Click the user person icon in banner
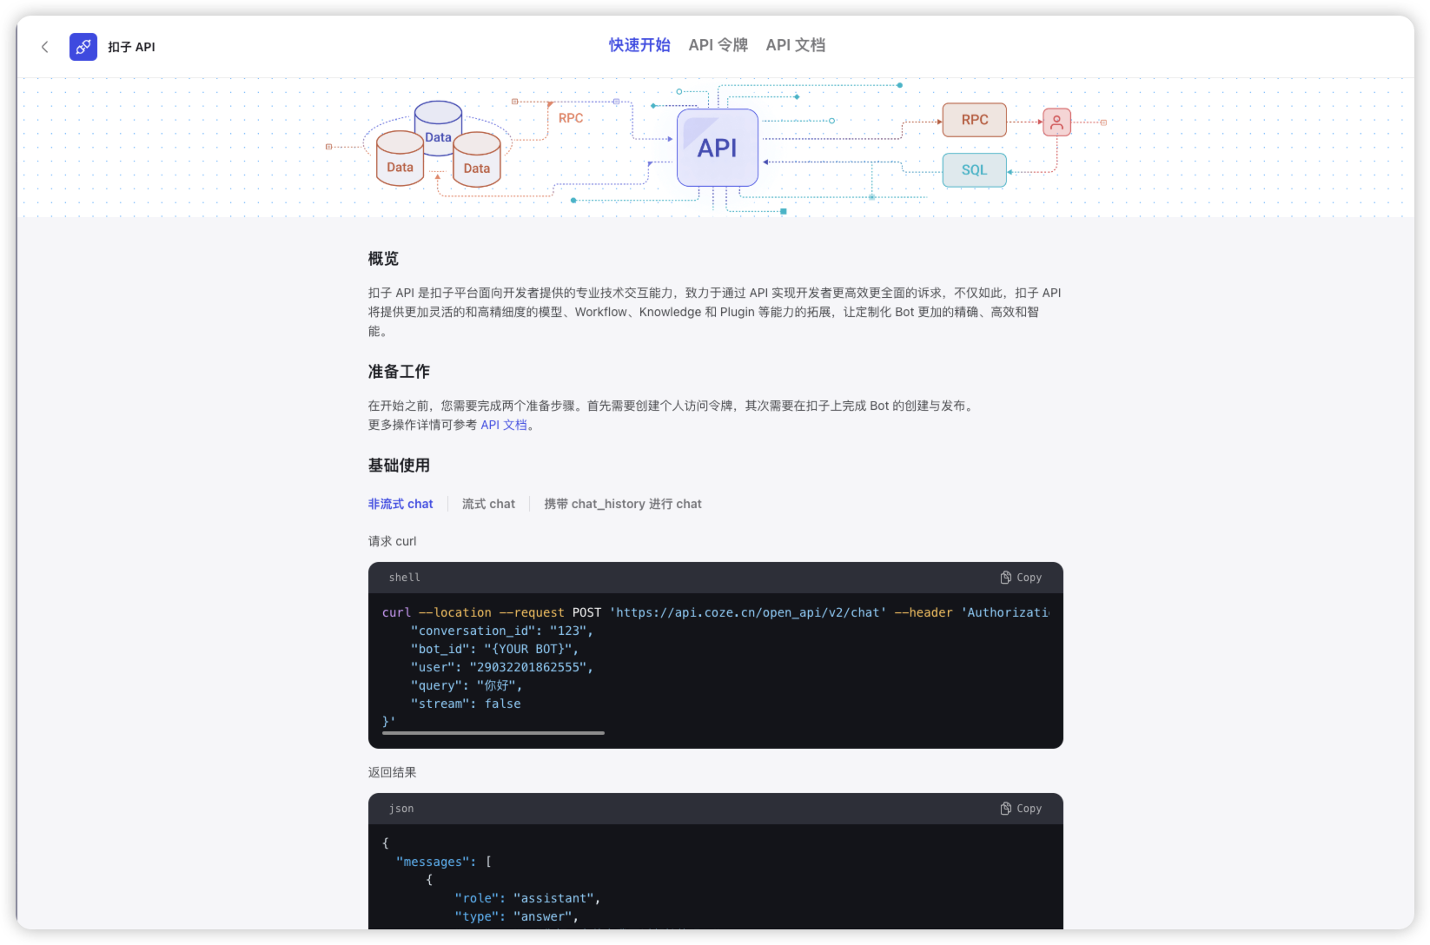The width and height of the screenshot is (1430, 945). [x=1057, y=122]
